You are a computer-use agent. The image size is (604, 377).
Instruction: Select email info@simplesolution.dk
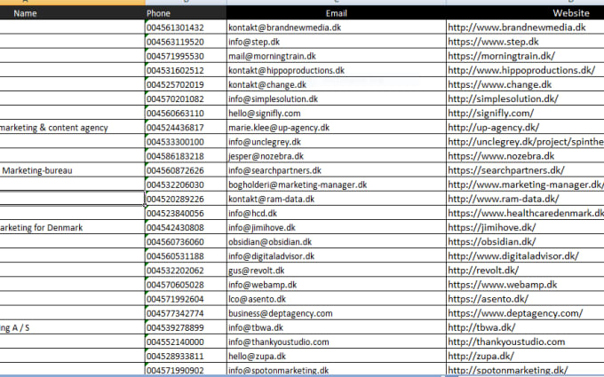[273, 98]
